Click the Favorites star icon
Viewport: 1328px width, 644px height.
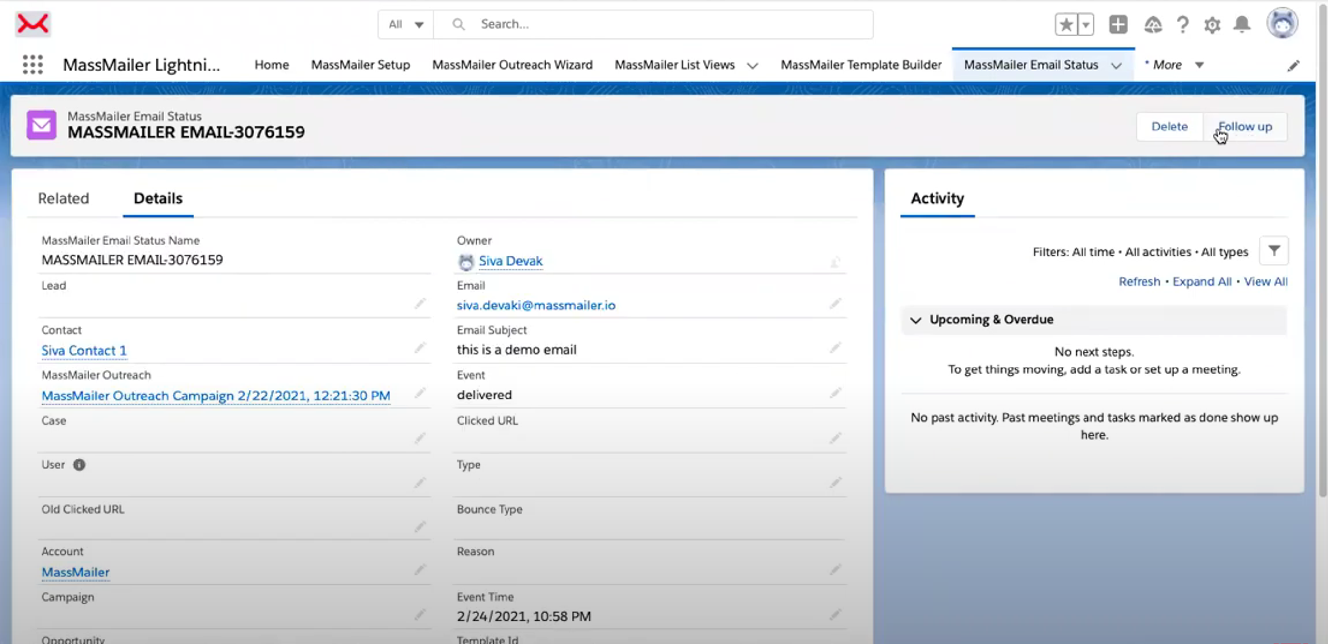pos(1066,25)
